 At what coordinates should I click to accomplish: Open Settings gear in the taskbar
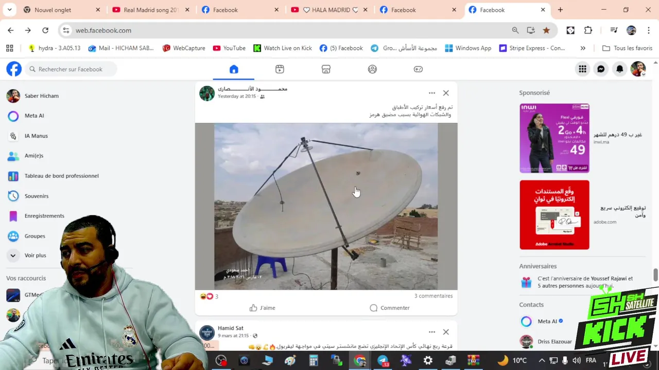click(428, 360)
